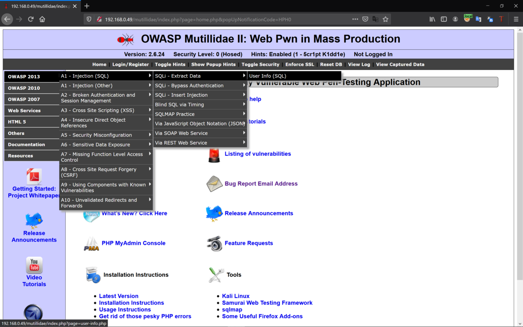Open the OWASP 2007 sidebar menu
The width and height of the screenshot is (523, 327).
click(x=32, y=99)
